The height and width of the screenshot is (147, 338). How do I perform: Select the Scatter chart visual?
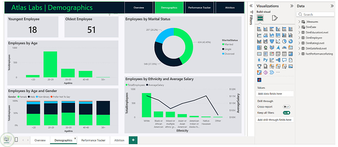click(x=278, y=41)
